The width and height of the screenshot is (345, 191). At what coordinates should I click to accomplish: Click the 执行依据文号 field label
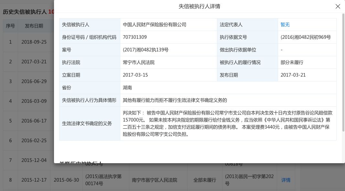233,37
